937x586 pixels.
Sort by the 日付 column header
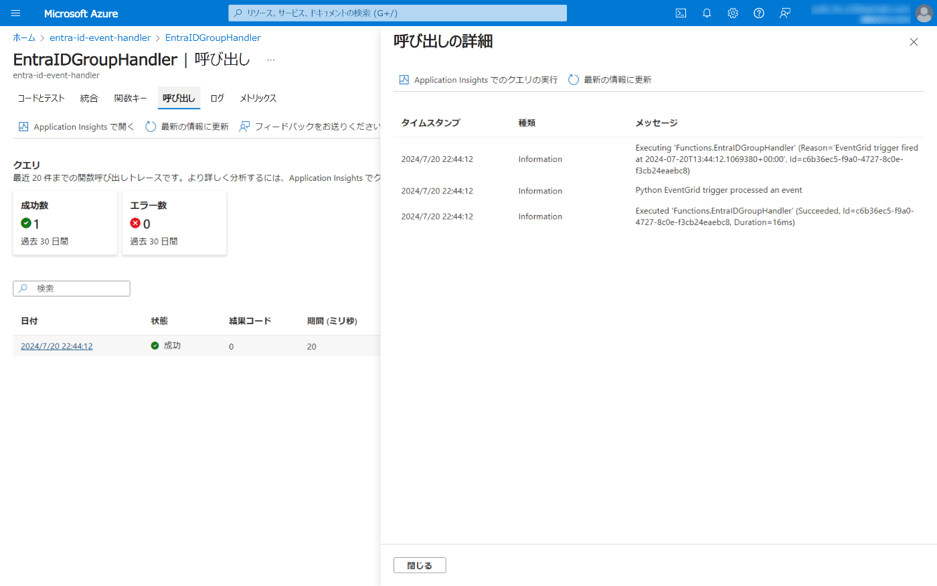29,321
